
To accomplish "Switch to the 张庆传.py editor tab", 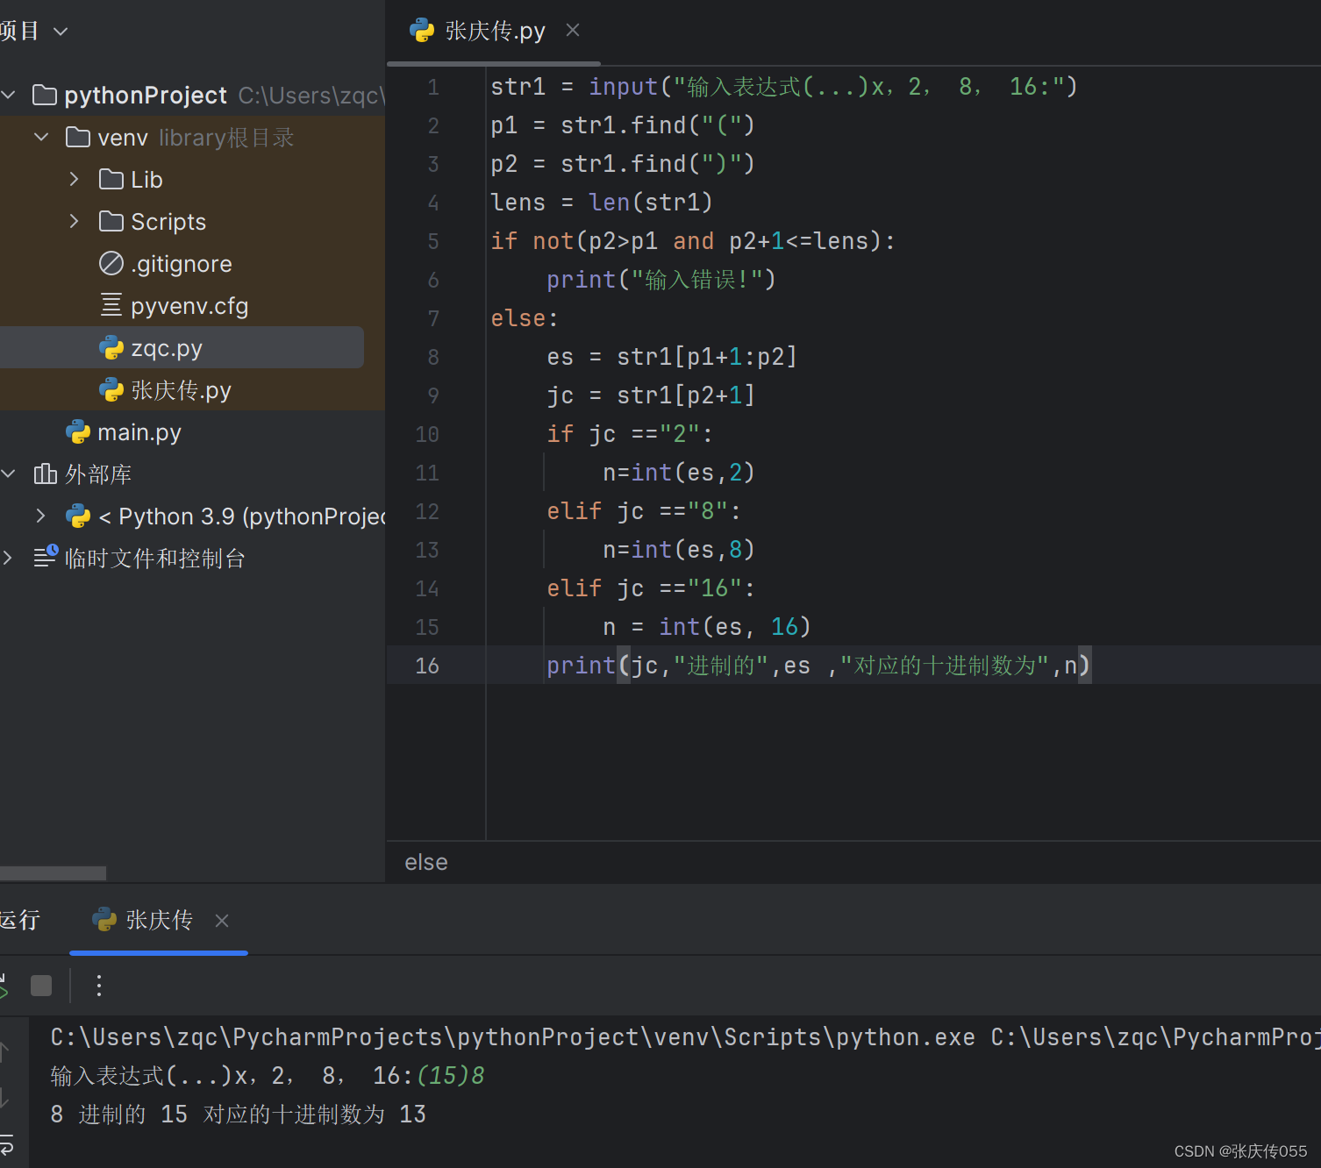I will pyautogui.click(x=494, y=32).
